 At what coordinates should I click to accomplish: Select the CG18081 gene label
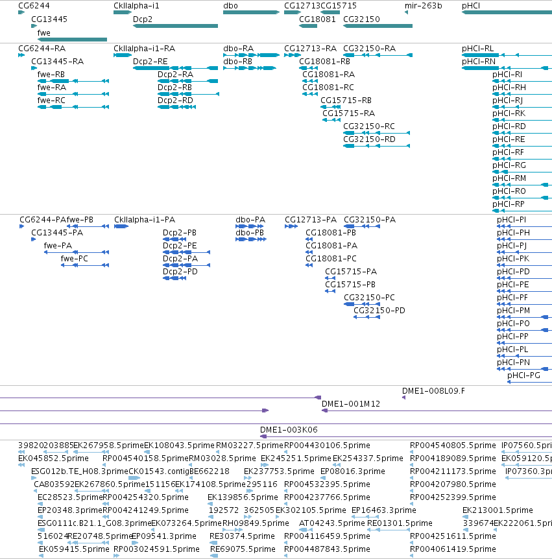tap(317, 19)
